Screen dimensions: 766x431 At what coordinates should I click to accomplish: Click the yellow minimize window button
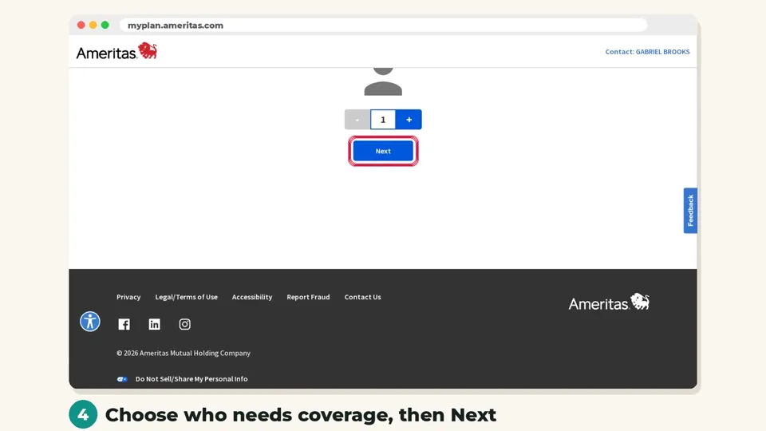(93, 25)
